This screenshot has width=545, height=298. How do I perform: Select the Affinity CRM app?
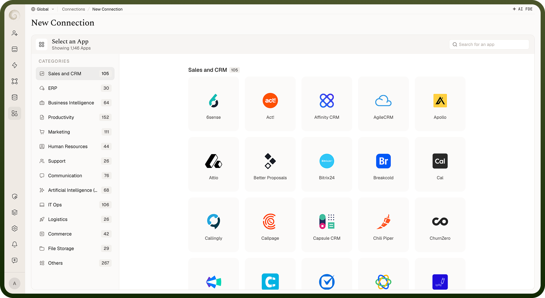pos(327,104)
